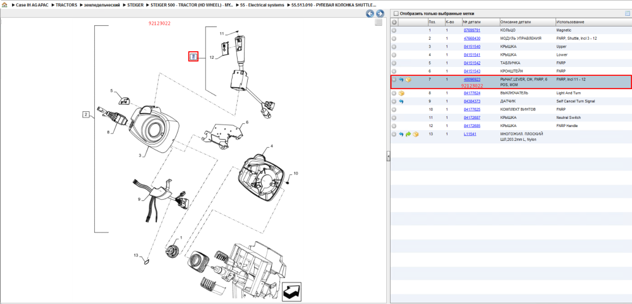Click the circle icon for part 84151543

[394, 71]
